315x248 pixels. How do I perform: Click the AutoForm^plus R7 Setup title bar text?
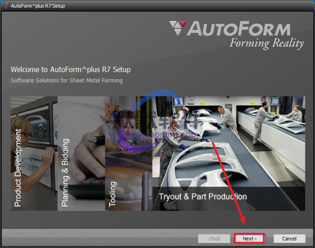(x=38, y=6)
